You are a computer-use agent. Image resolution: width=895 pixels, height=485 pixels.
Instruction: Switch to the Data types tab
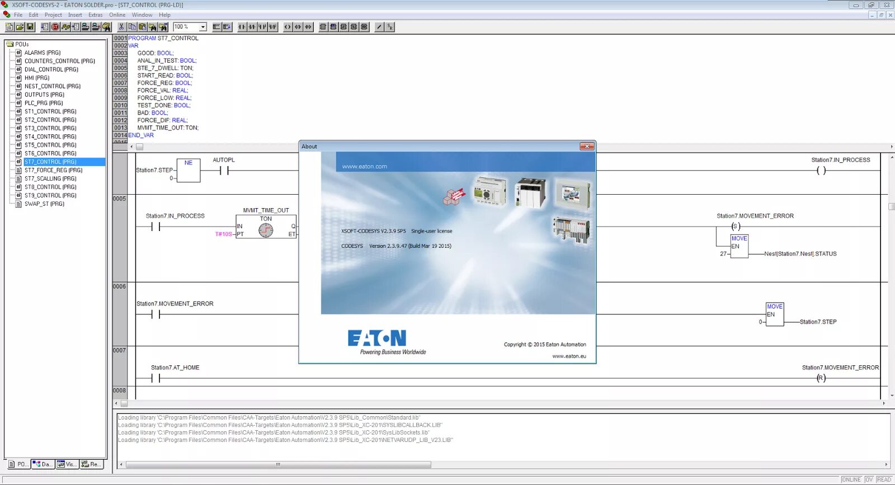coord(43,464)
